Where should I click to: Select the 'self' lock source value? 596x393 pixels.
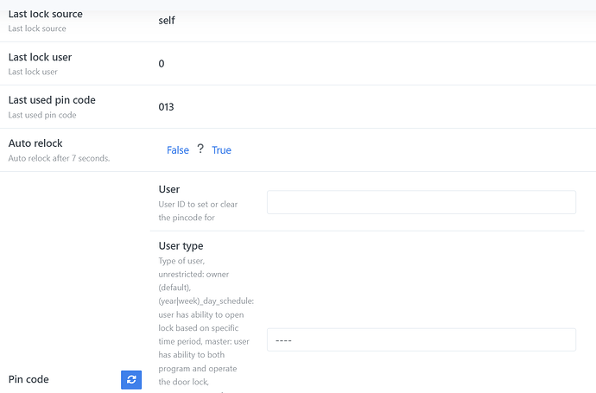167,21
